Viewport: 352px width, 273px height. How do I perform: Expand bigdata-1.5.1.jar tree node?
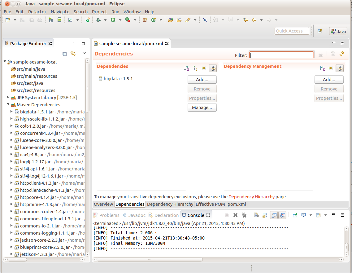(x=11, y=112)
